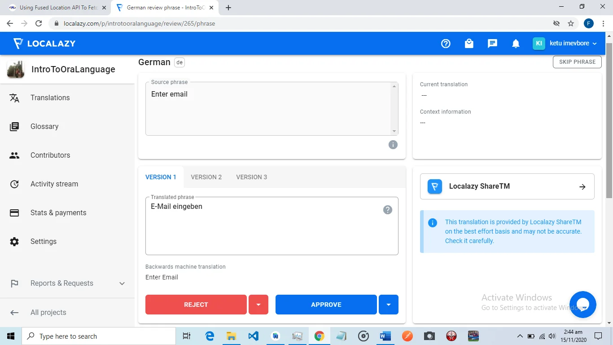Click the info icon below the source phrase
This screenshot has width=613, height=345.
[x=393, y=145]
